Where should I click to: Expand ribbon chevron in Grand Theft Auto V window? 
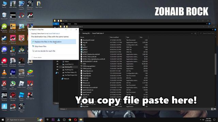click(213, 29)
